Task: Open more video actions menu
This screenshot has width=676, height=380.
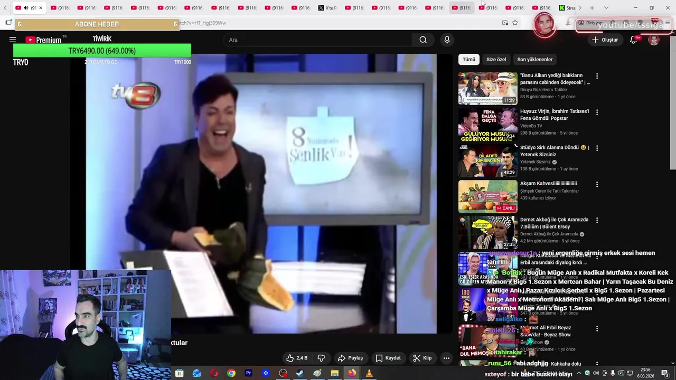Action: 446,358
